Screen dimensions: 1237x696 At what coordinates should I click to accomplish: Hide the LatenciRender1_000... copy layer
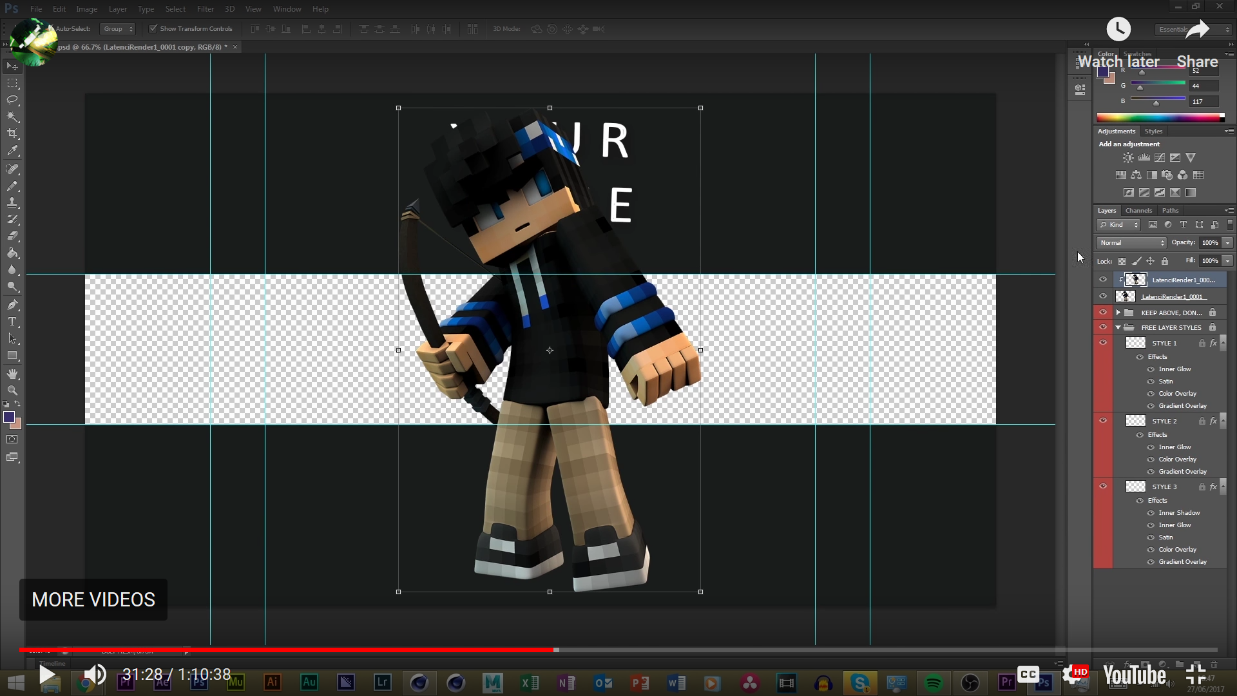pyautogui.click(x=1103, y=280)
